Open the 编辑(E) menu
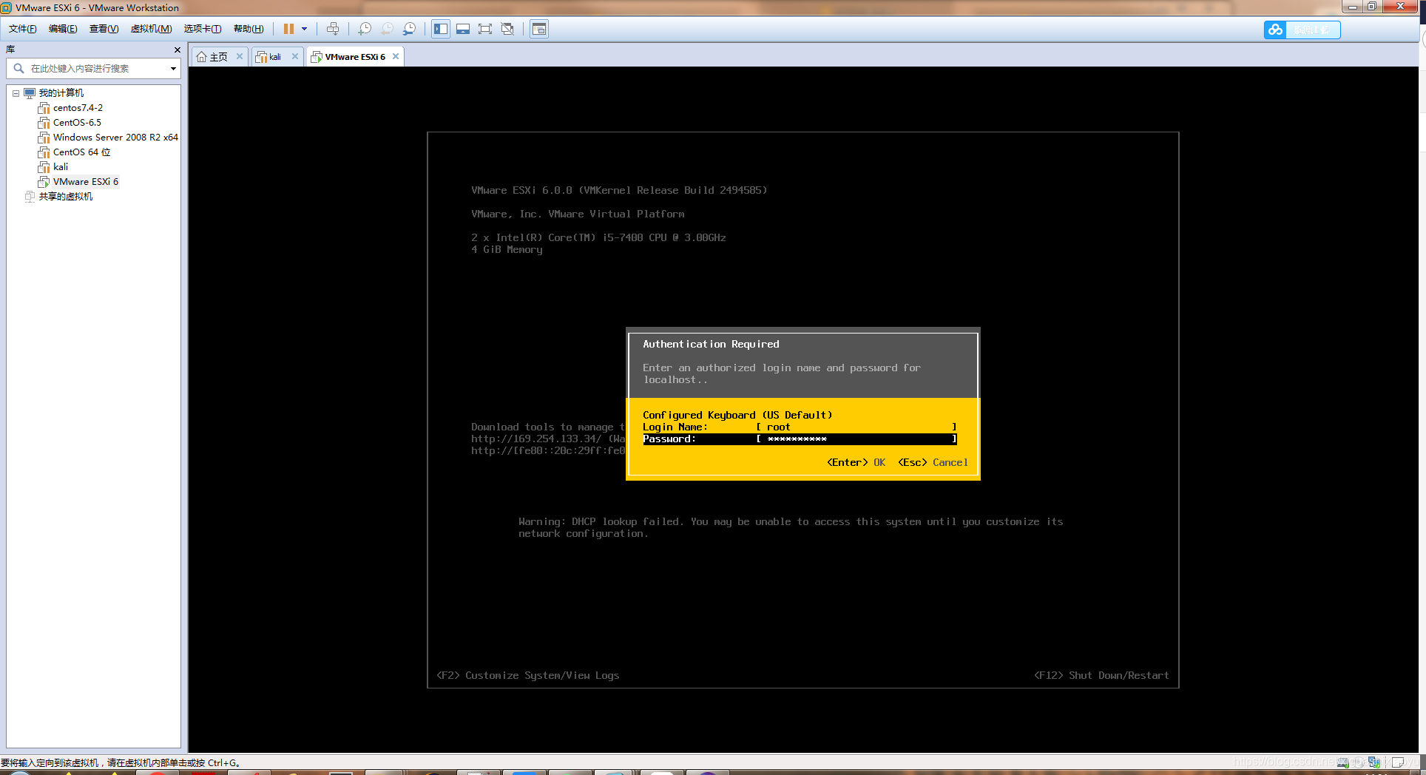 coord(63,29)
